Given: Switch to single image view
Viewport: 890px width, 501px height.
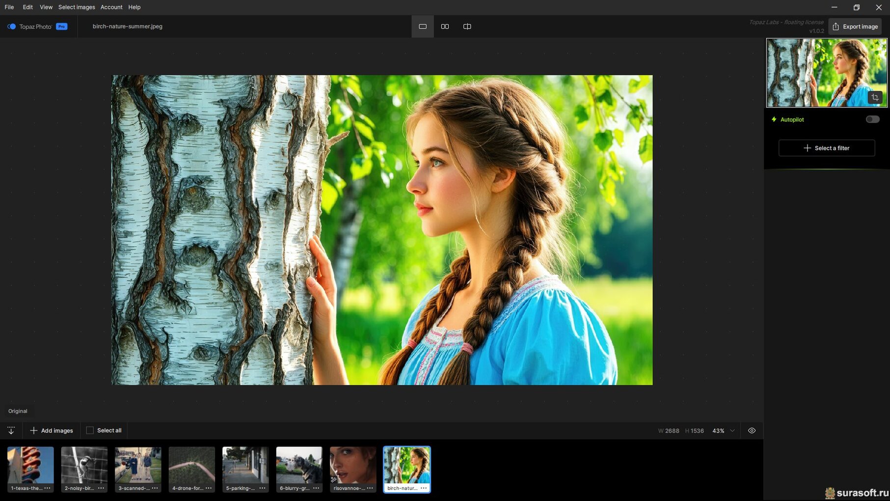Looking at the screenshot, I should pyautogui.click(x=422, y=27).
